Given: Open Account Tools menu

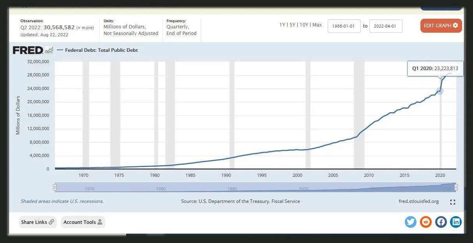Looking at the screenshot, I should pyautogui.click(x=83, y=222).
